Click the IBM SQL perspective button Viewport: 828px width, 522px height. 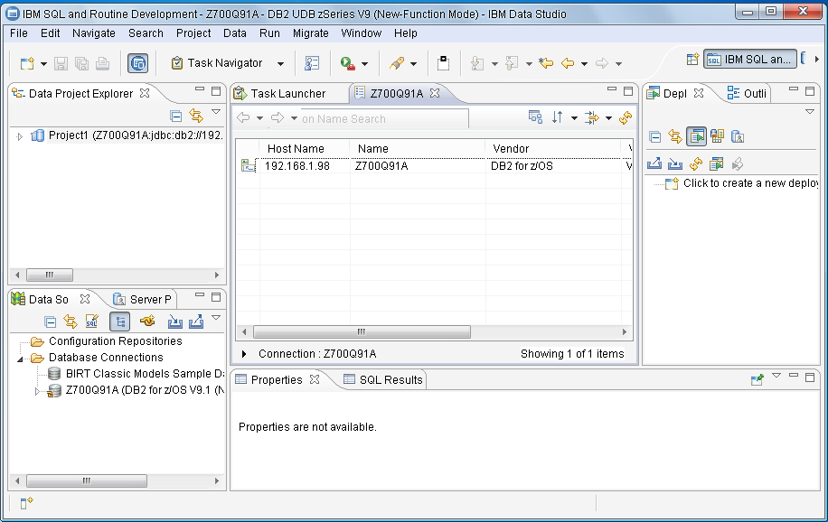point(750,60)
